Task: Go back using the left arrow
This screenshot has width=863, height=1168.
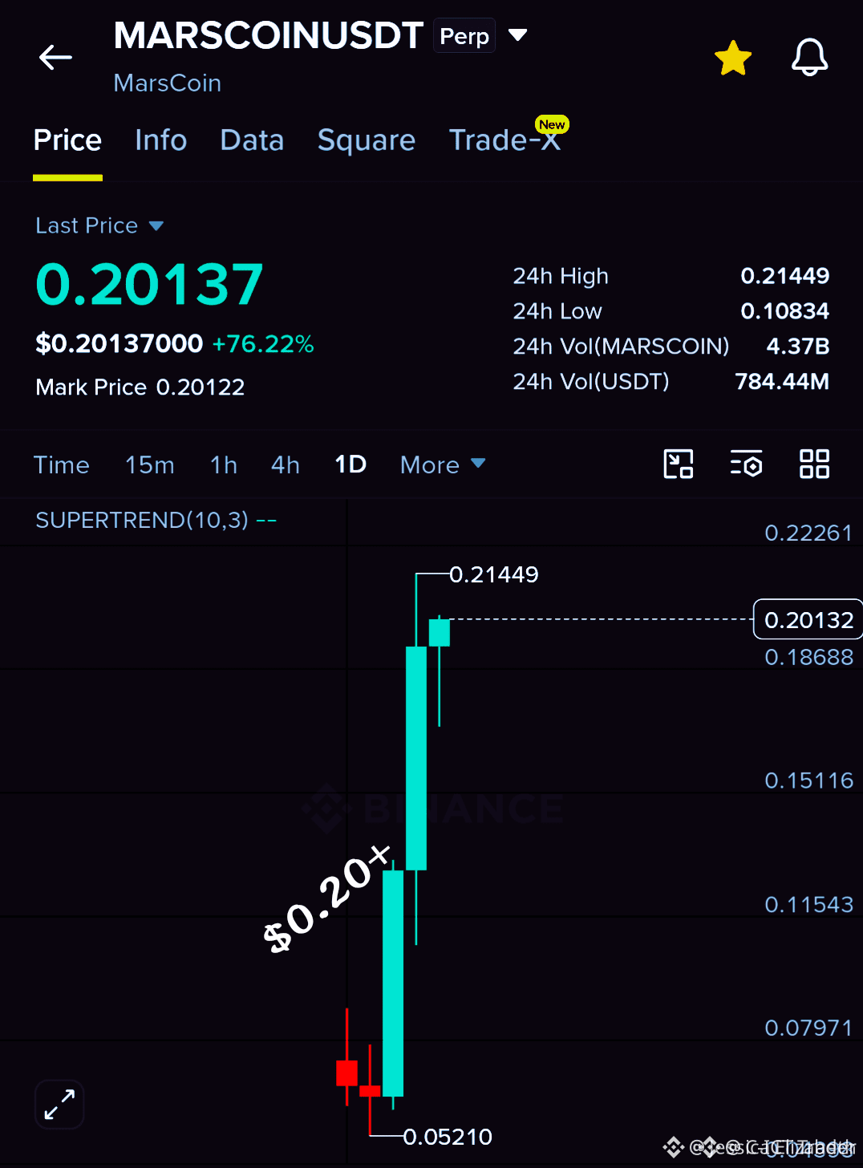Action: 55,58
